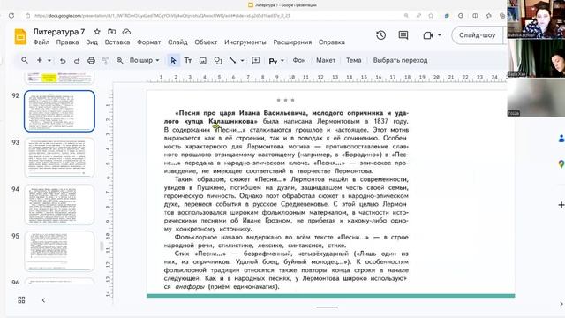Select slide 92 thumbnail

59,111
